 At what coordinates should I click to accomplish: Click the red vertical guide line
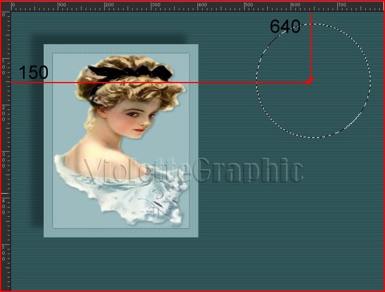point(312,47)
